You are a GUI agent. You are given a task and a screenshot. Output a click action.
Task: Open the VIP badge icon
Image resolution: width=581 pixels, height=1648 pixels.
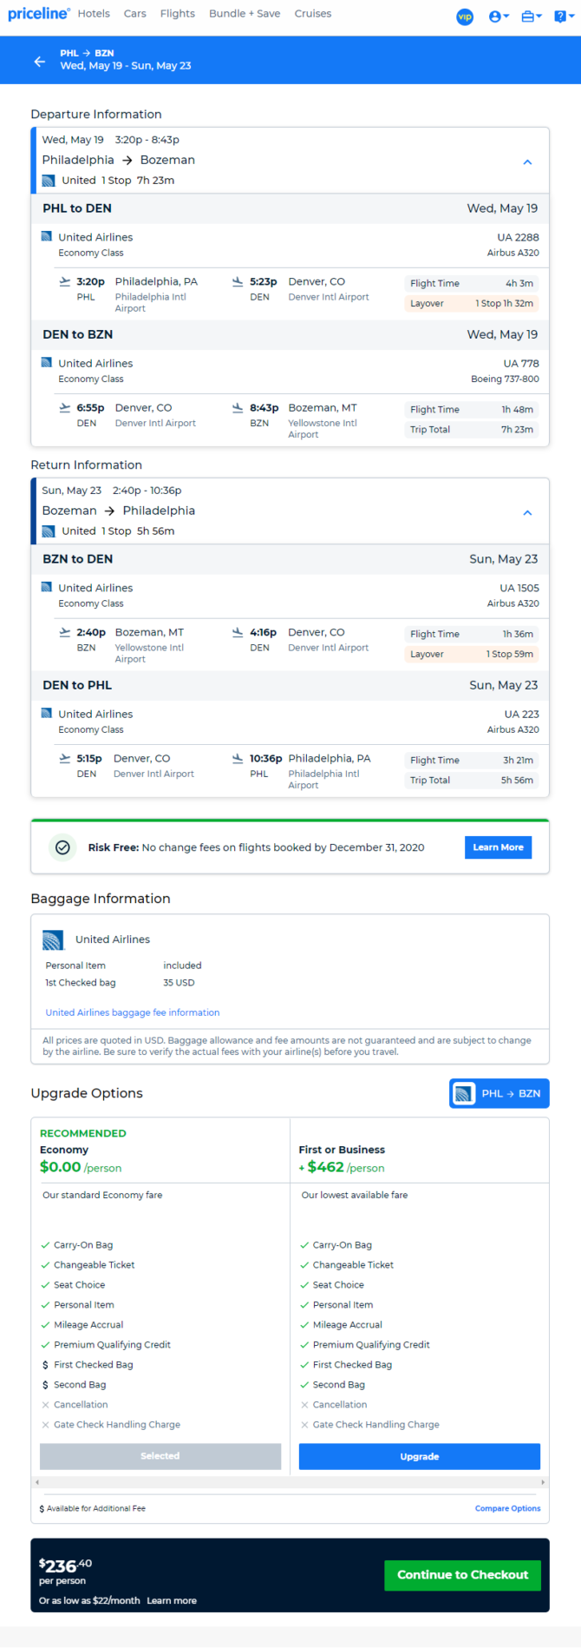point(465,16)
